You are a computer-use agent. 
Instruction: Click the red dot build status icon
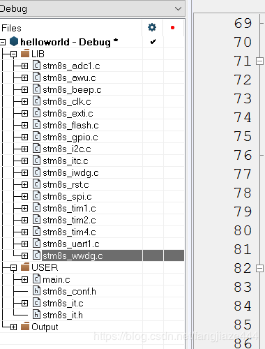[x=172, y=28]
